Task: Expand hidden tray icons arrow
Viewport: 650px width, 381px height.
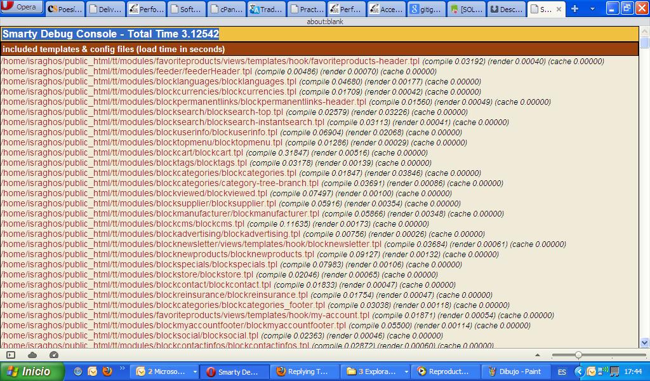Action: coord(579,371)
